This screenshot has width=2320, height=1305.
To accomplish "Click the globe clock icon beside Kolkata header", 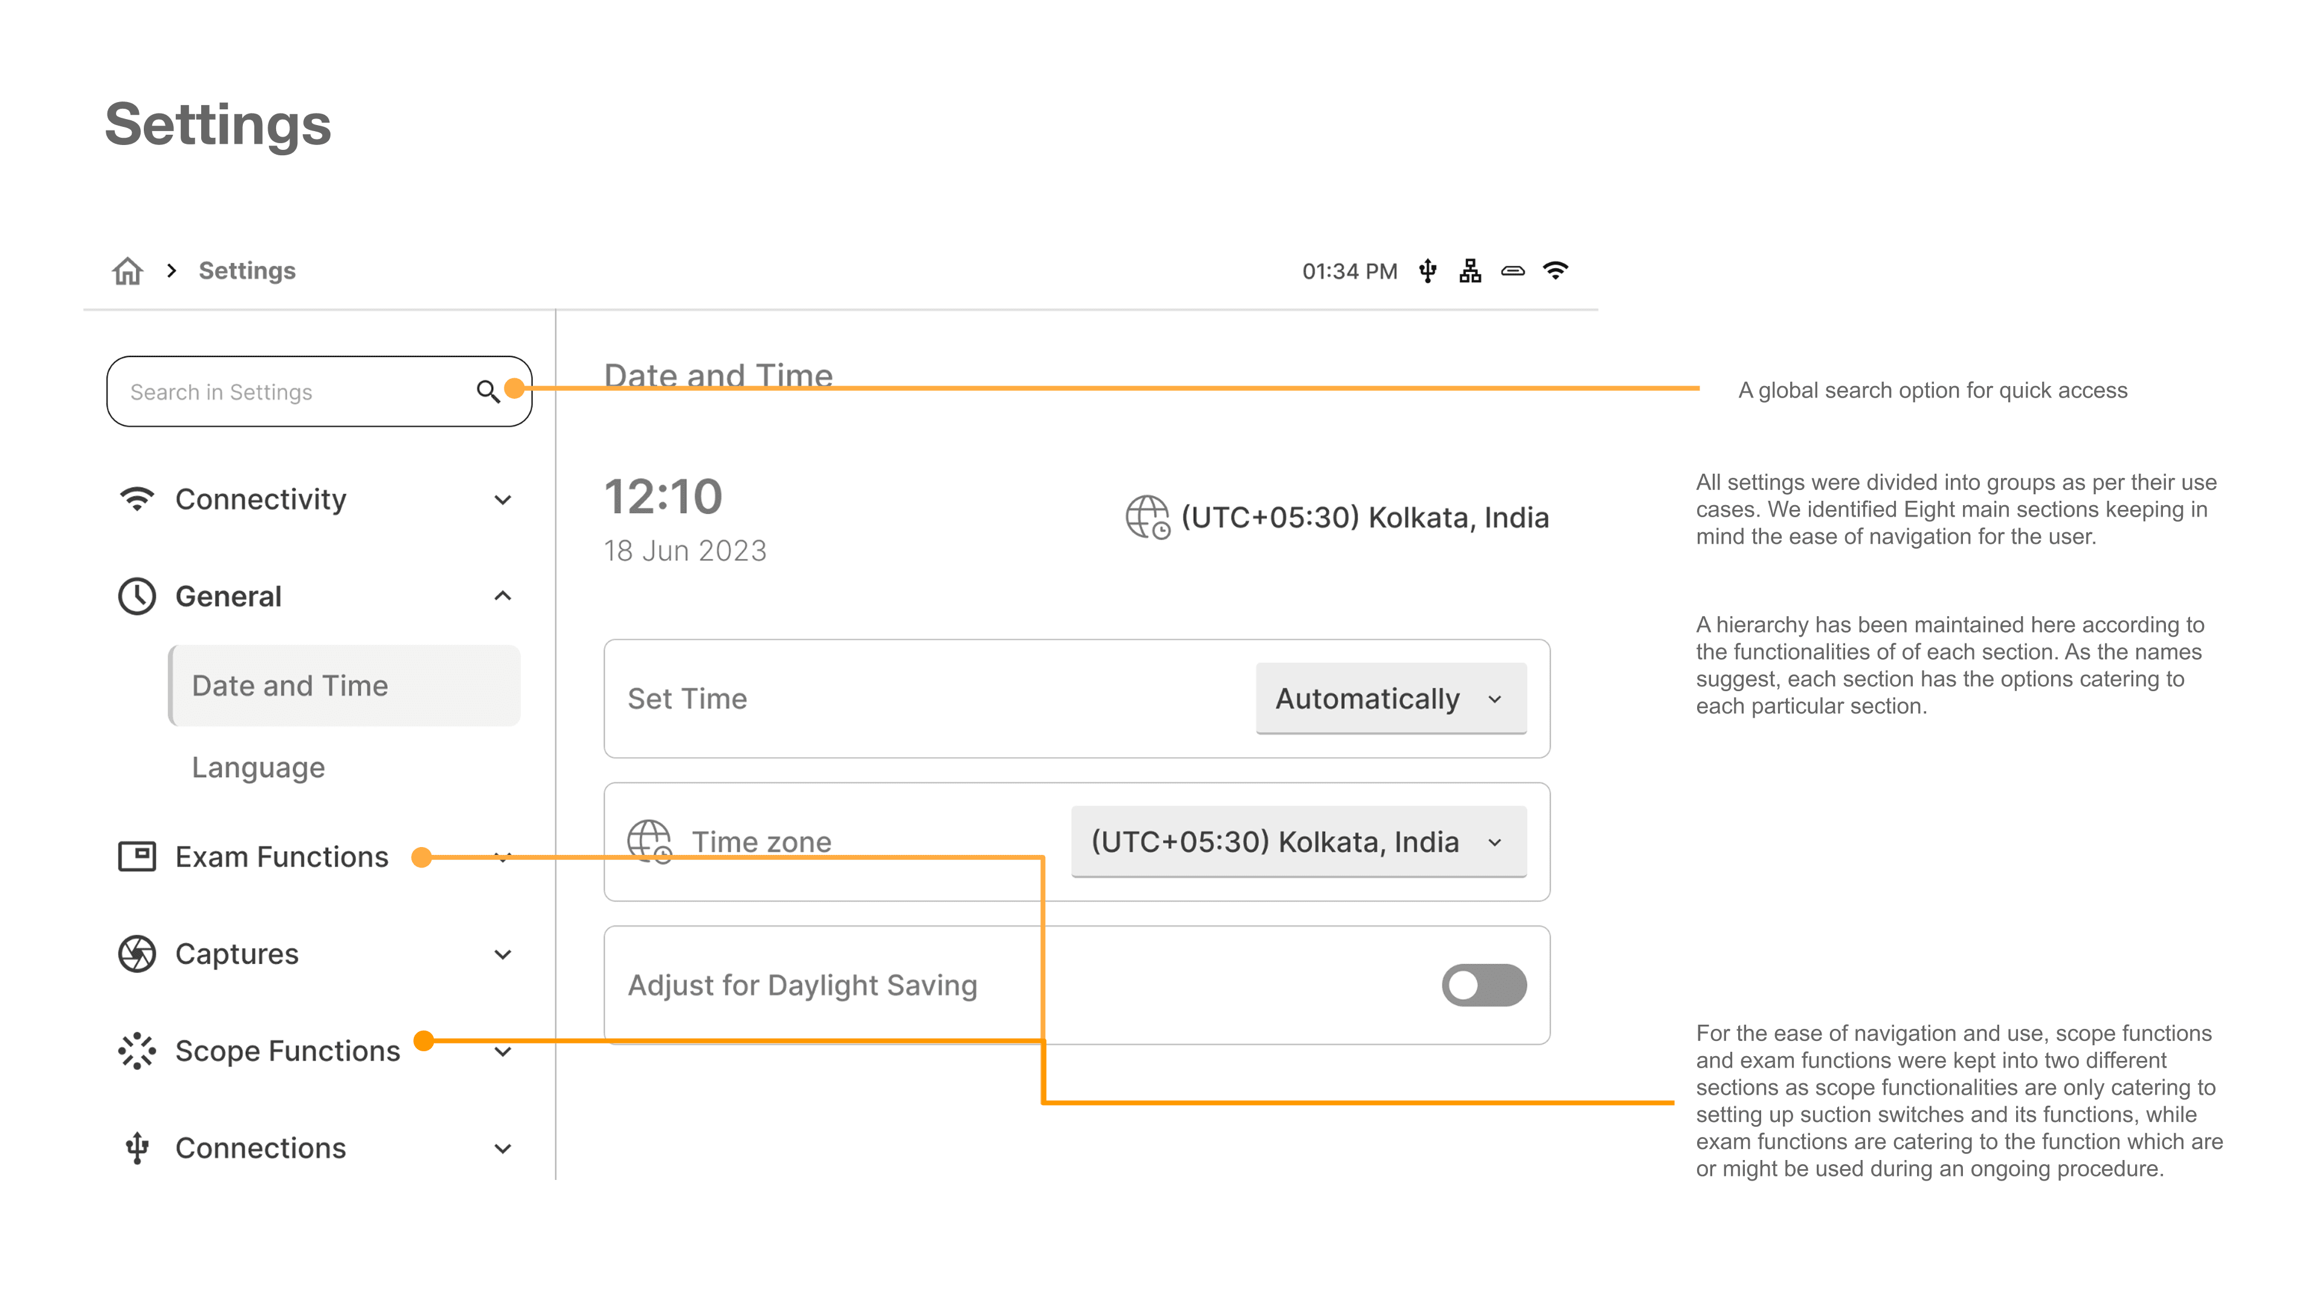I will tap(1149, 517).
